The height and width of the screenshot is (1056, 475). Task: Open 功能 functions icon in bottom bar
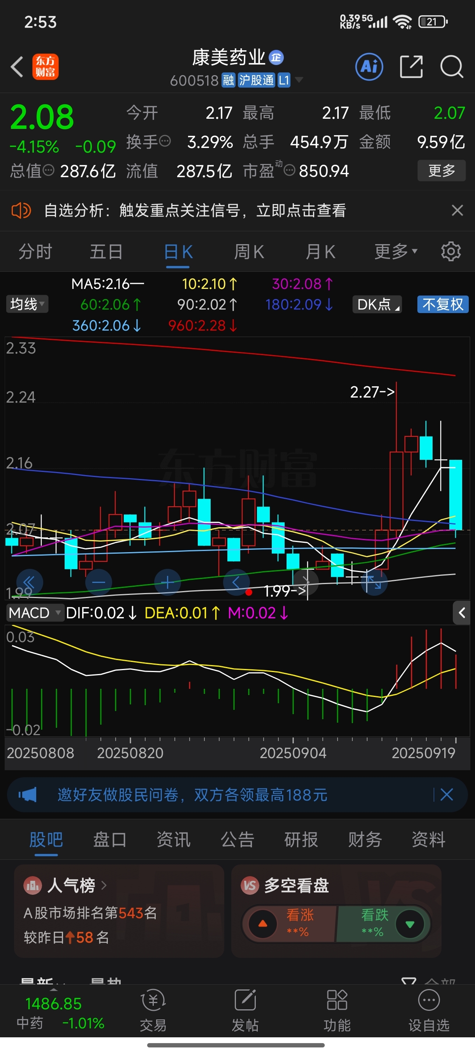tap(337, 1010)
